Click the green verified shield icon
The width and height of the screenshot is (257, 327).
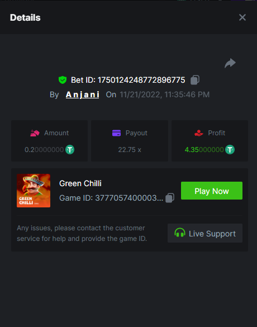click(63, 80)
